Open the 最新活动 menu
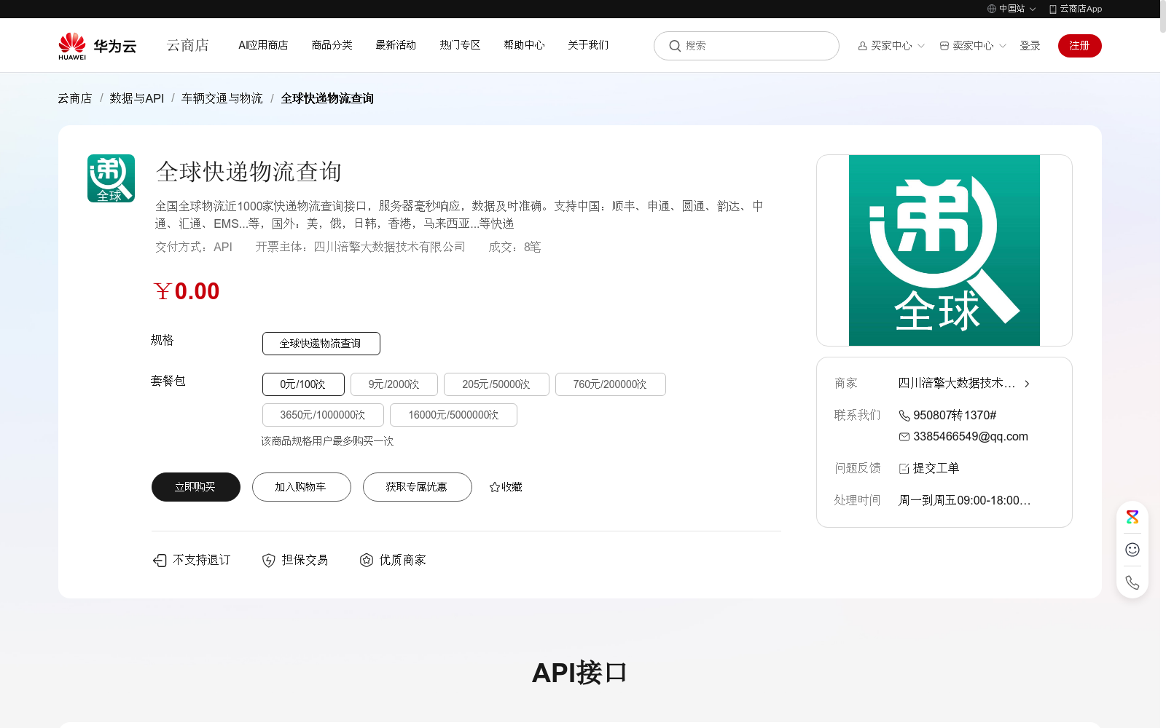The height and width of the screenshot is (728, 1166). pos(396,45)
